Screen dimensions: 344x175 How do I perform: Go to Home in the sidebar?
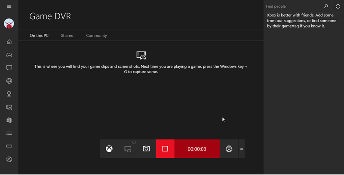[9, 42]
